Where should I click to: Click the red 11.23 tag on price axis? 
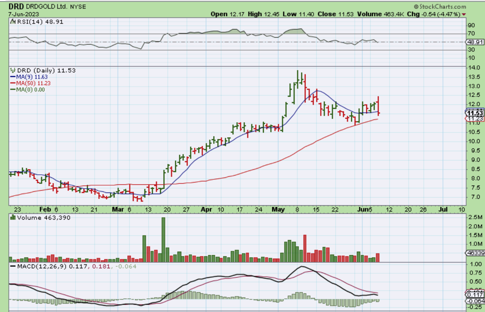474,119
